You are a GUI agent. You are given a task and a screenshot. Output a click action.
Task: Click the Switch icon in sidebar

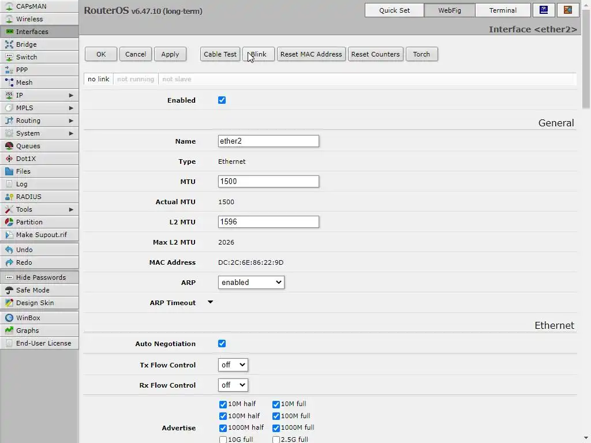click(9, 57)
